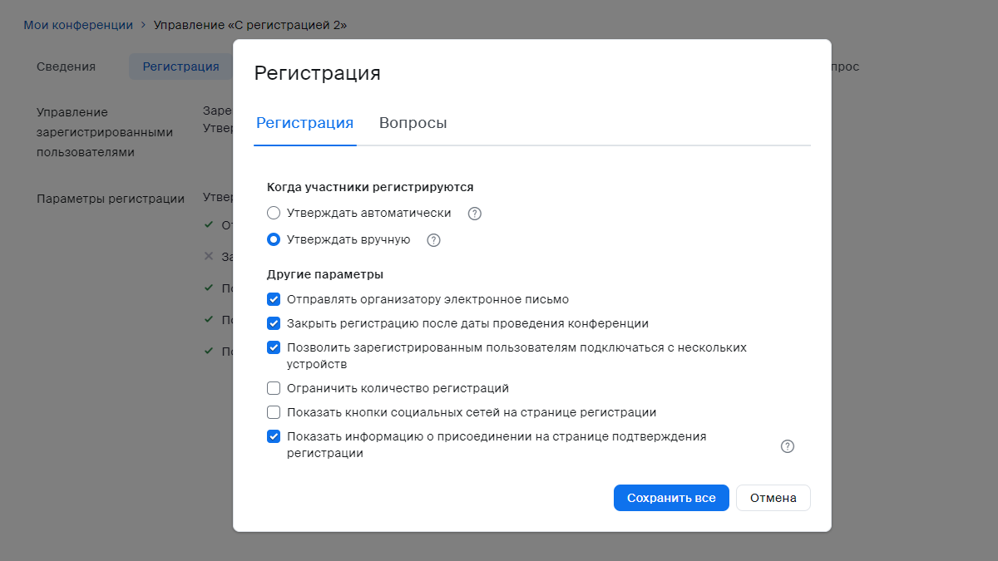
Task: Enable "Ограничить количество регистраций" checkbox
Action: click(274, 388)
